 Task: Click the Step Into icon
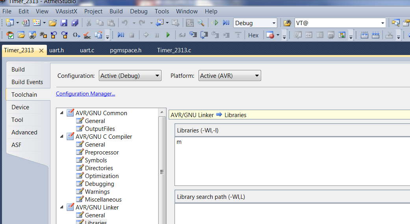pyautogui.click(x=193, y=35)
